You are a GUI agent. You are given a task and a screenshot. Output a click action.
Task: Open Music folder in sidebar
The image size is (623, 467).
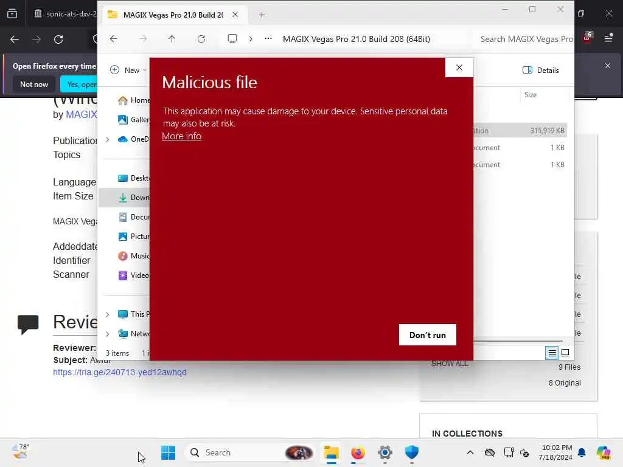click(x=133, y=256)
